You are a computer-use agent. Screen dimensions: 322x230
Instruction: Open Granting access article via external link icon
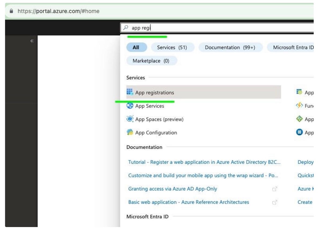tap(275, 189)
